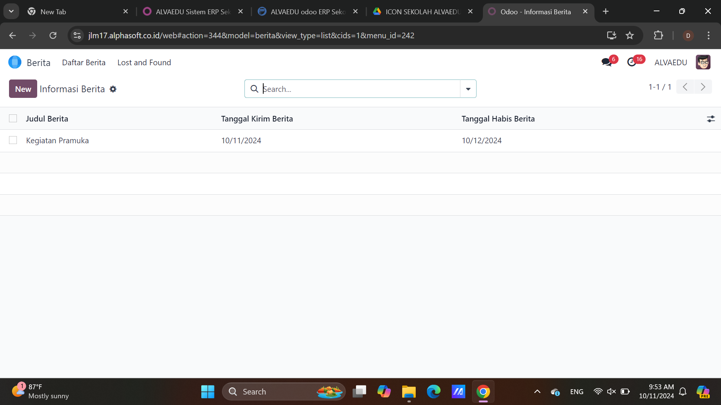Image resolution: width=721 pixels, height=405 pixels.
Task: Click the New button
Action: tap(23, 89)
